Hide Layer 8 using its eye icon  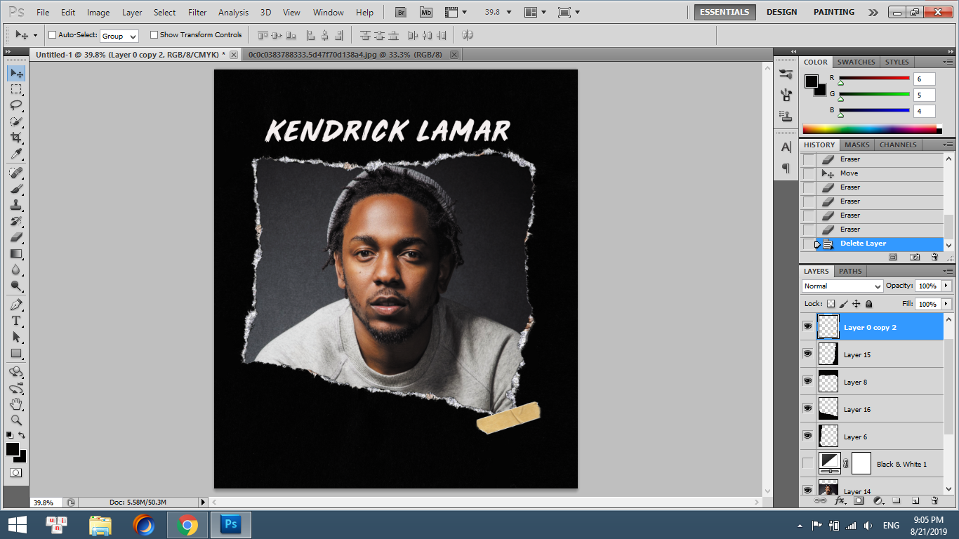click(807, 381)
